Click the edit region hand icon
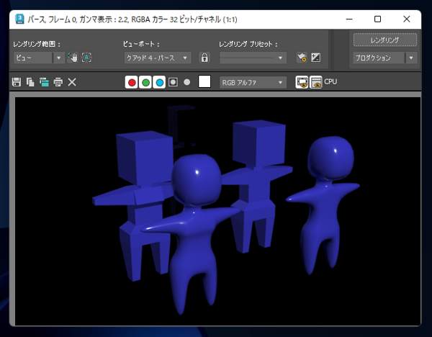 pyautogui.click(x=73, y=58)
